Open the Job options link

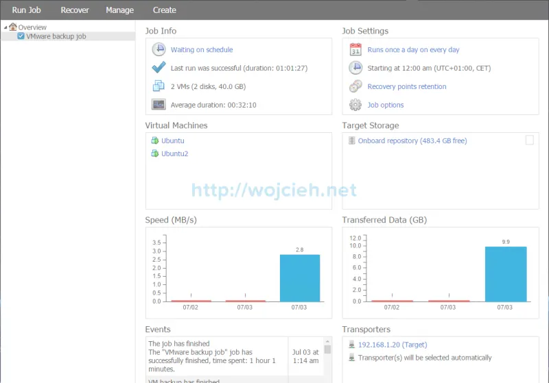pyautogui.click(x=386, y=105)
